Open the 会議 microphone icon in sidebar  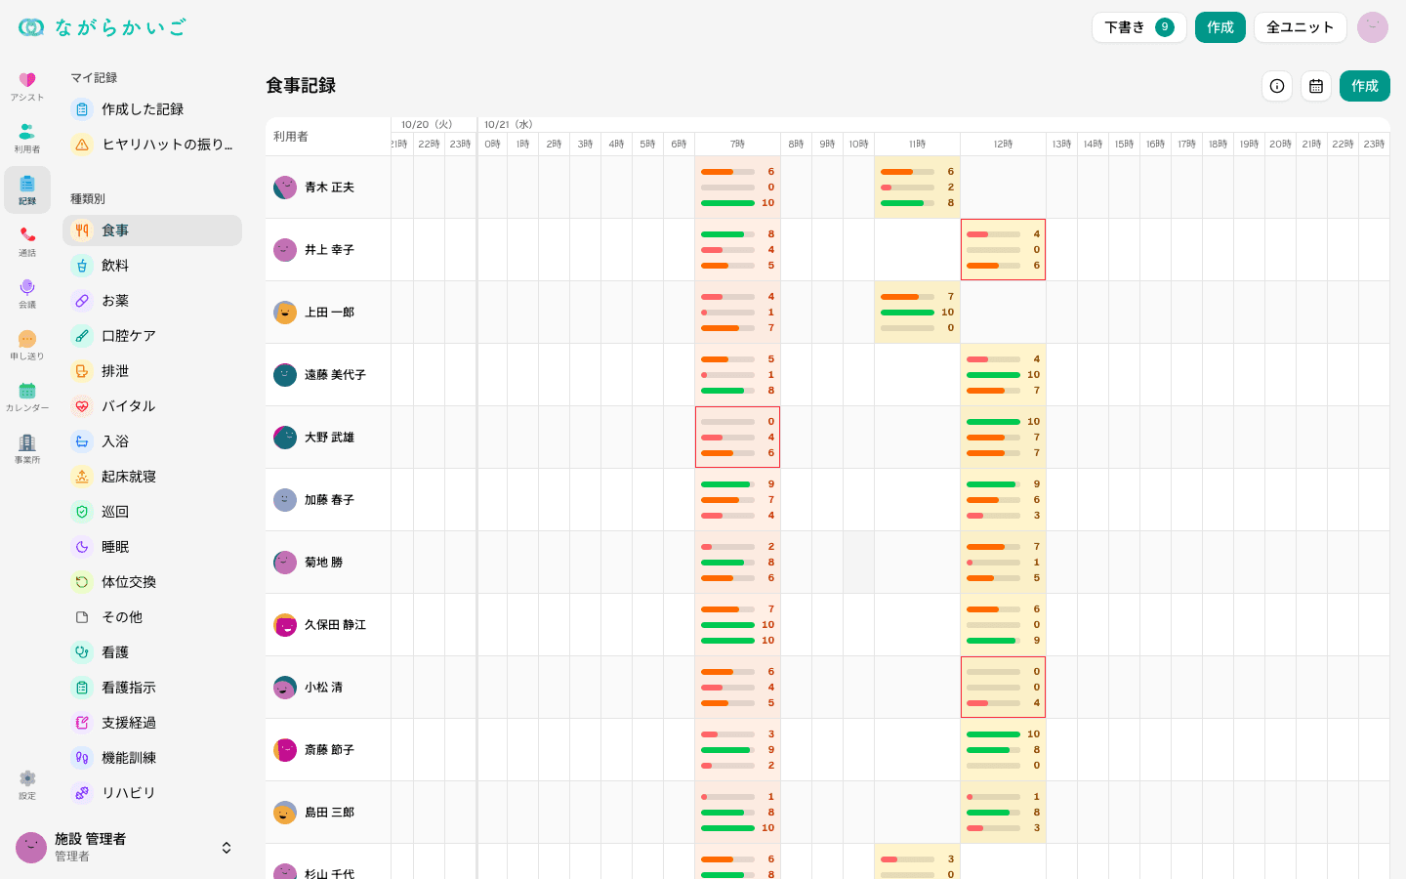[x=27, y=293]
